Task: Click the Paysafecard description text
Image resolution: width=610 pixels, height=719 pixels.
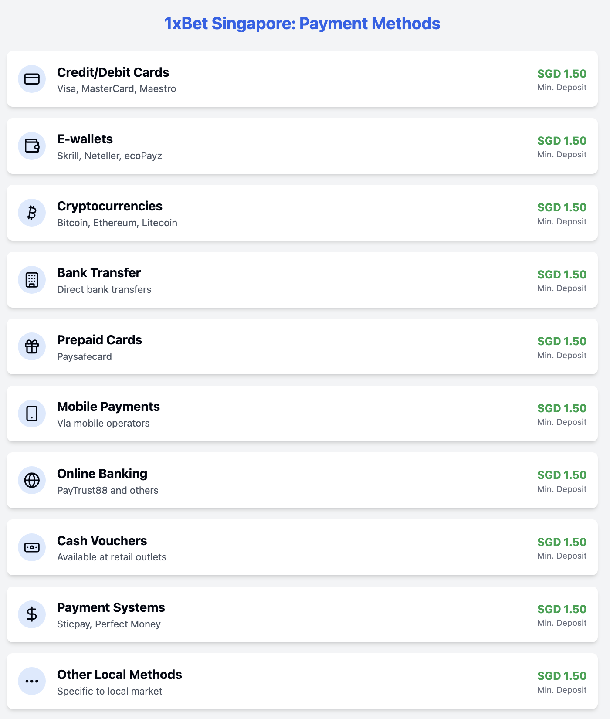Action: coord(85,356)
